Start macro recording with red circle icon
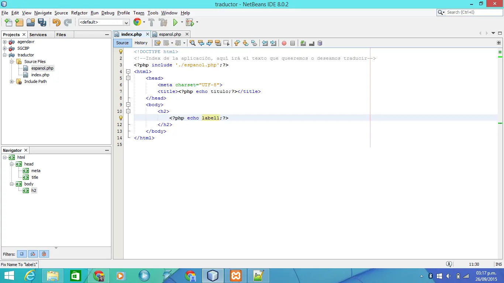504x283 pixels. pyautogui.click(x=284, y=43)
